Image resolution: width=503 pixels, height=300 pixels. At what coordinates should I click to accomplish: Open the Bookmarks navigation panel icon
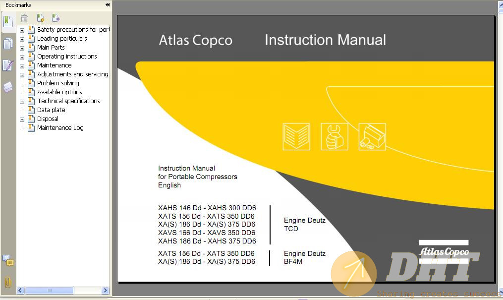pos(8,22)
